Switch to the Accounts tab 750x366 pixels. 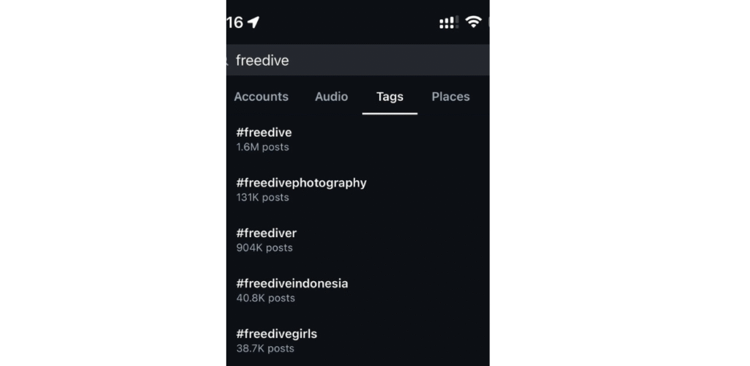(261, 97)
